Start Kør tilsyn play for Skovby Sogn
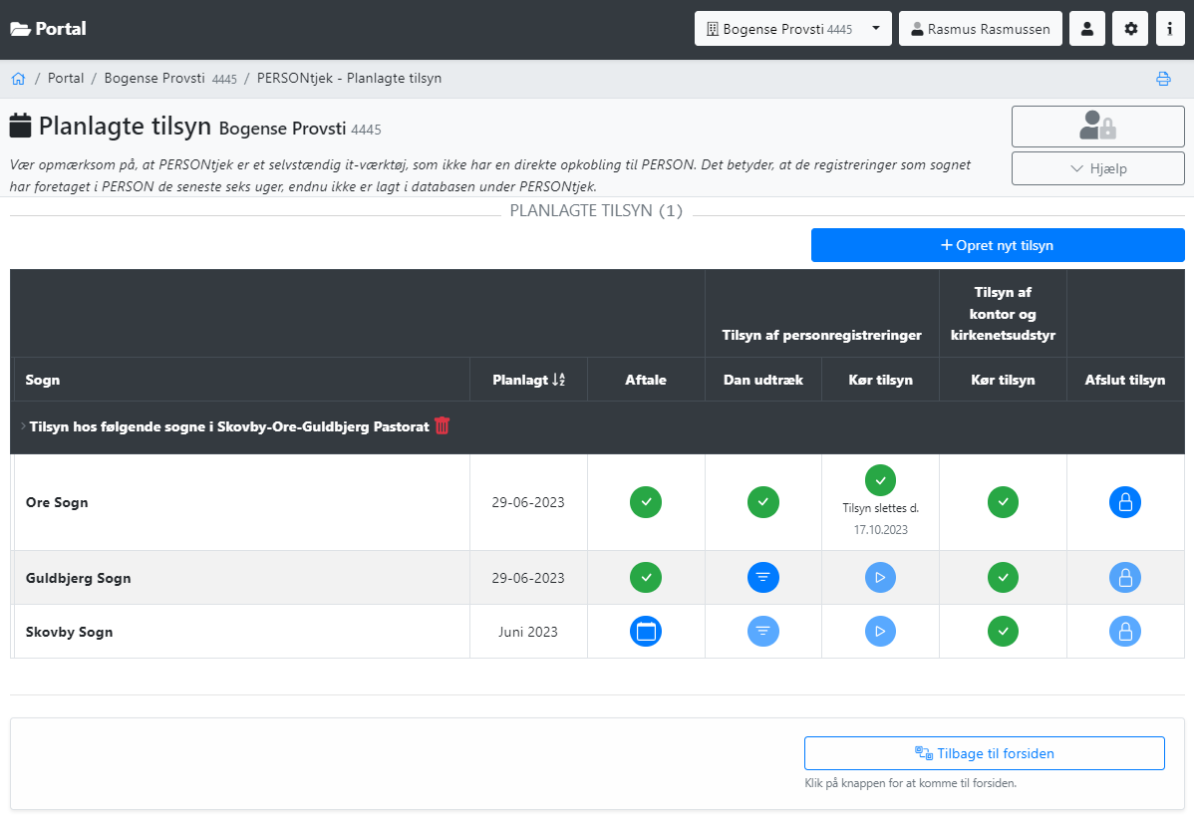The image size is (1194, 825). click(880, 632)
